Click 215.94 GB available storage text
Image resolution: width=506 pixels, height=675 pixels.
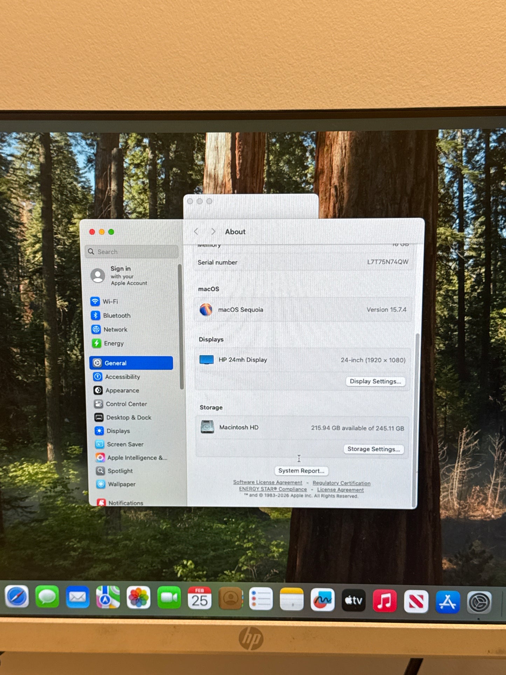pos(358,428)
